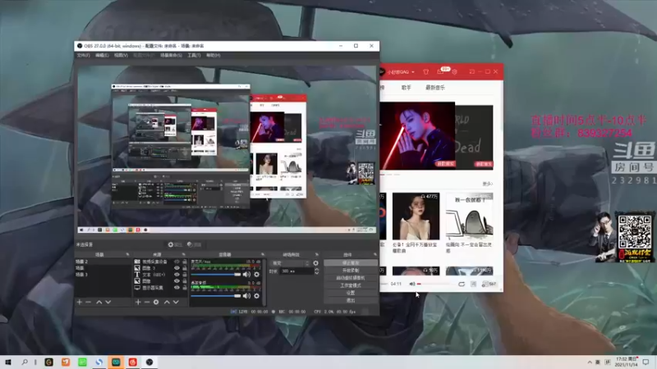The image size is (657, 369).
Task: Open the 视图 (View) menu in OBS
Action: click(x=121, y=55)
